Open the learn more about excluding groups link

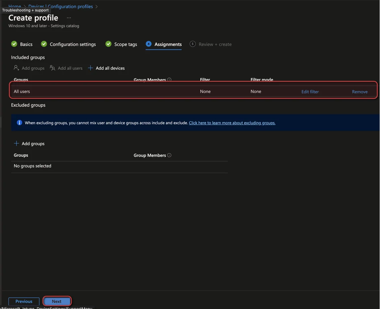tap(232, 123)
